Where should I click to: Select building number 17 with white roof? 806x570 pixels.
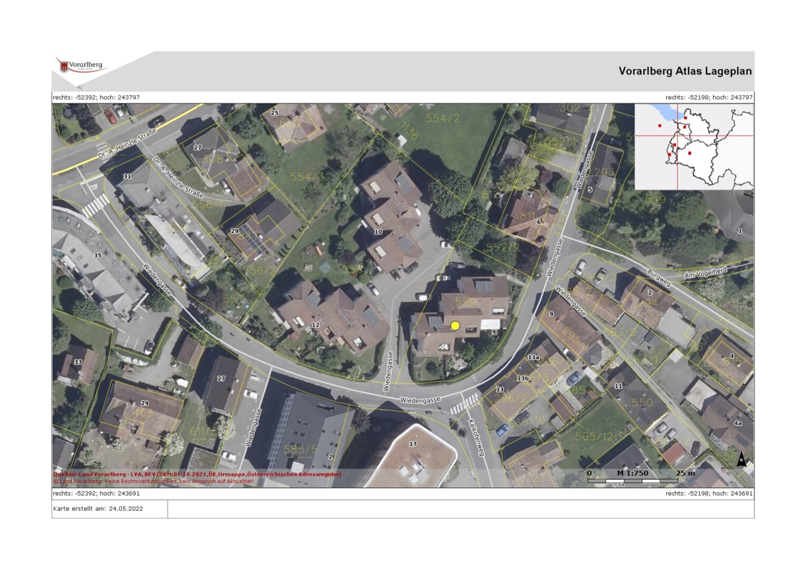point(413,444)
